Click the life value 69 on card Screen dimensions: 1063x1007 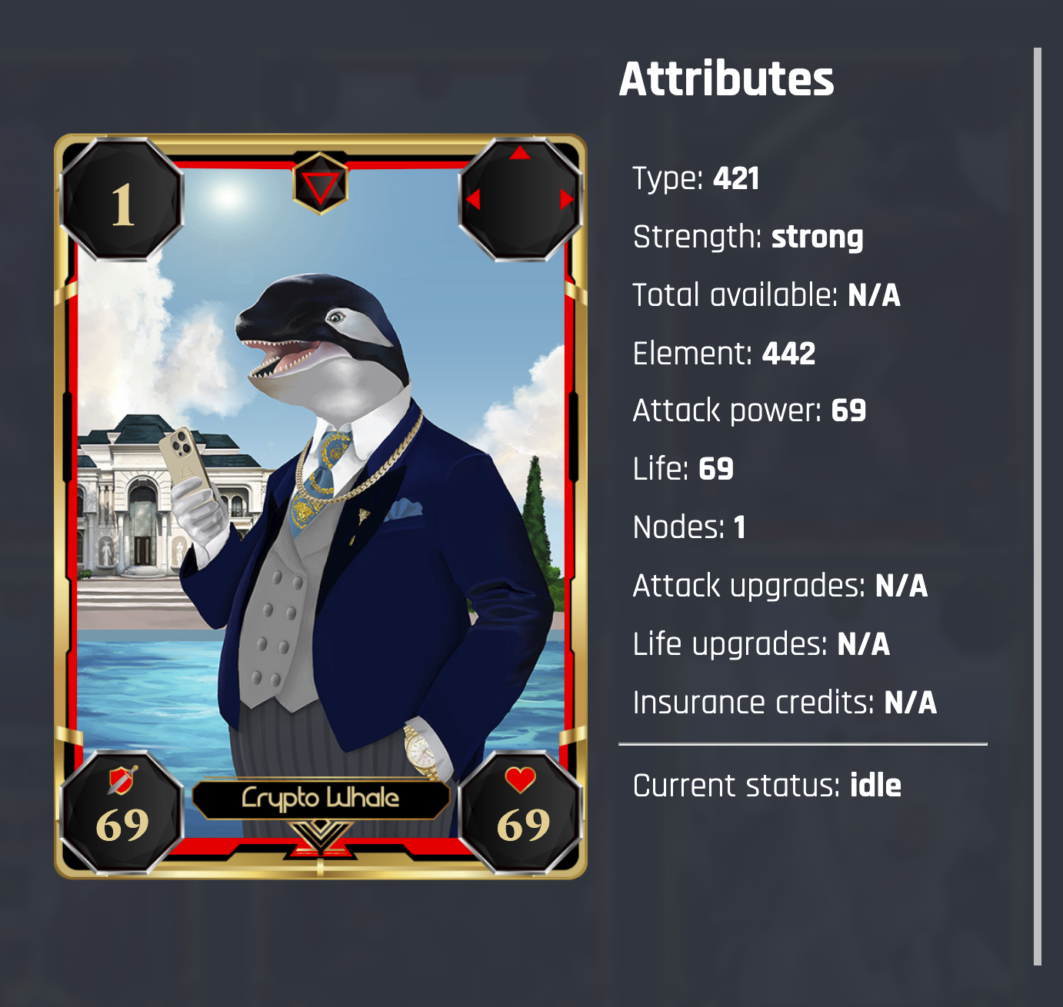(523, 825)
